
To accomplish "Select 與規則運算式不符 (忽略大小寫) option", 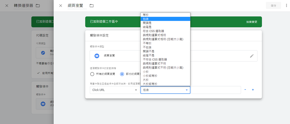I will click(165, 68).
